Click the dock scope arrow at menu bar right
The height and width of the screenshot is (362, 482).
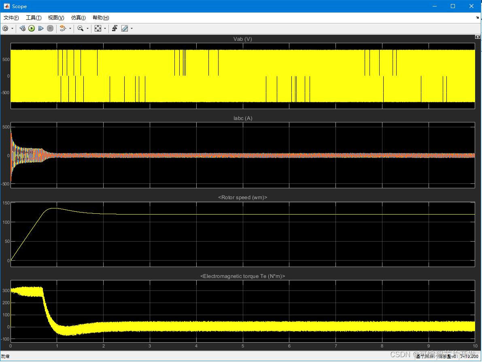478,18
